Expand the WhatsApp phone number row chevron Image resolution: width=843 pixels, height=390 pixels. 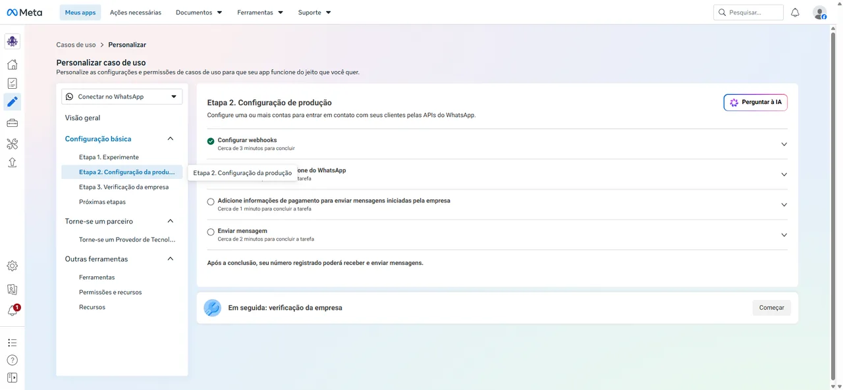tap(784, 174)
